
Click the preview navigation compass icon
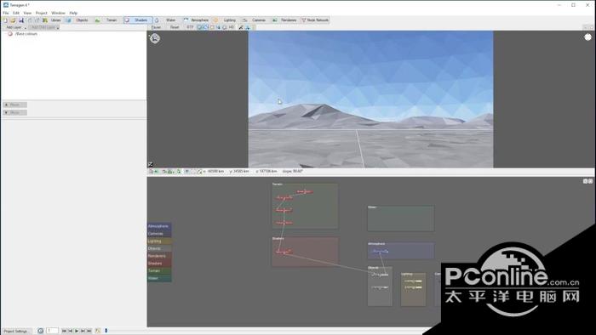pyautogui.click(x=155, y=38)
